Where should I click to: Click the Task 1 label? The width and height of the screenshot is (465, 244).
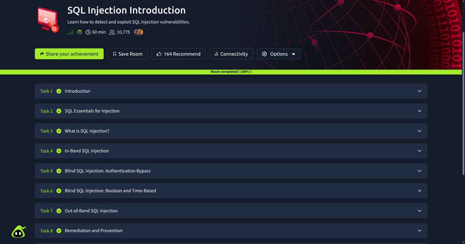click(x=46, y=91)
